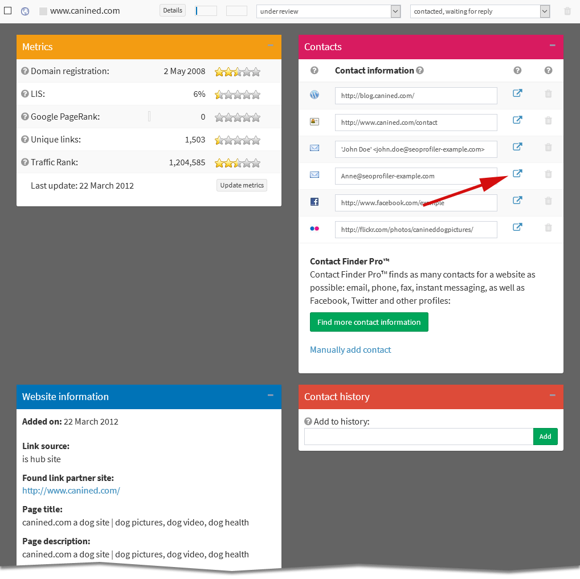The width and height of the screenshot is (580, 579).
Task: Click the globe icon in the top toolbar
Action: pyautogui.click(x=24, y=10)
